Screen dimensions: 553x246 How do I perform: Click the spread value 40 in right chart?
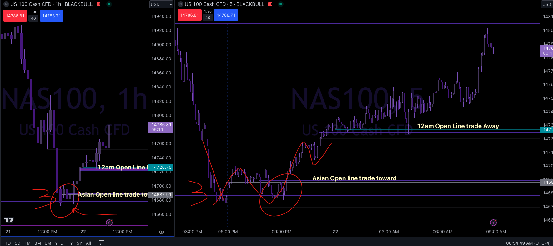[208, 18]
